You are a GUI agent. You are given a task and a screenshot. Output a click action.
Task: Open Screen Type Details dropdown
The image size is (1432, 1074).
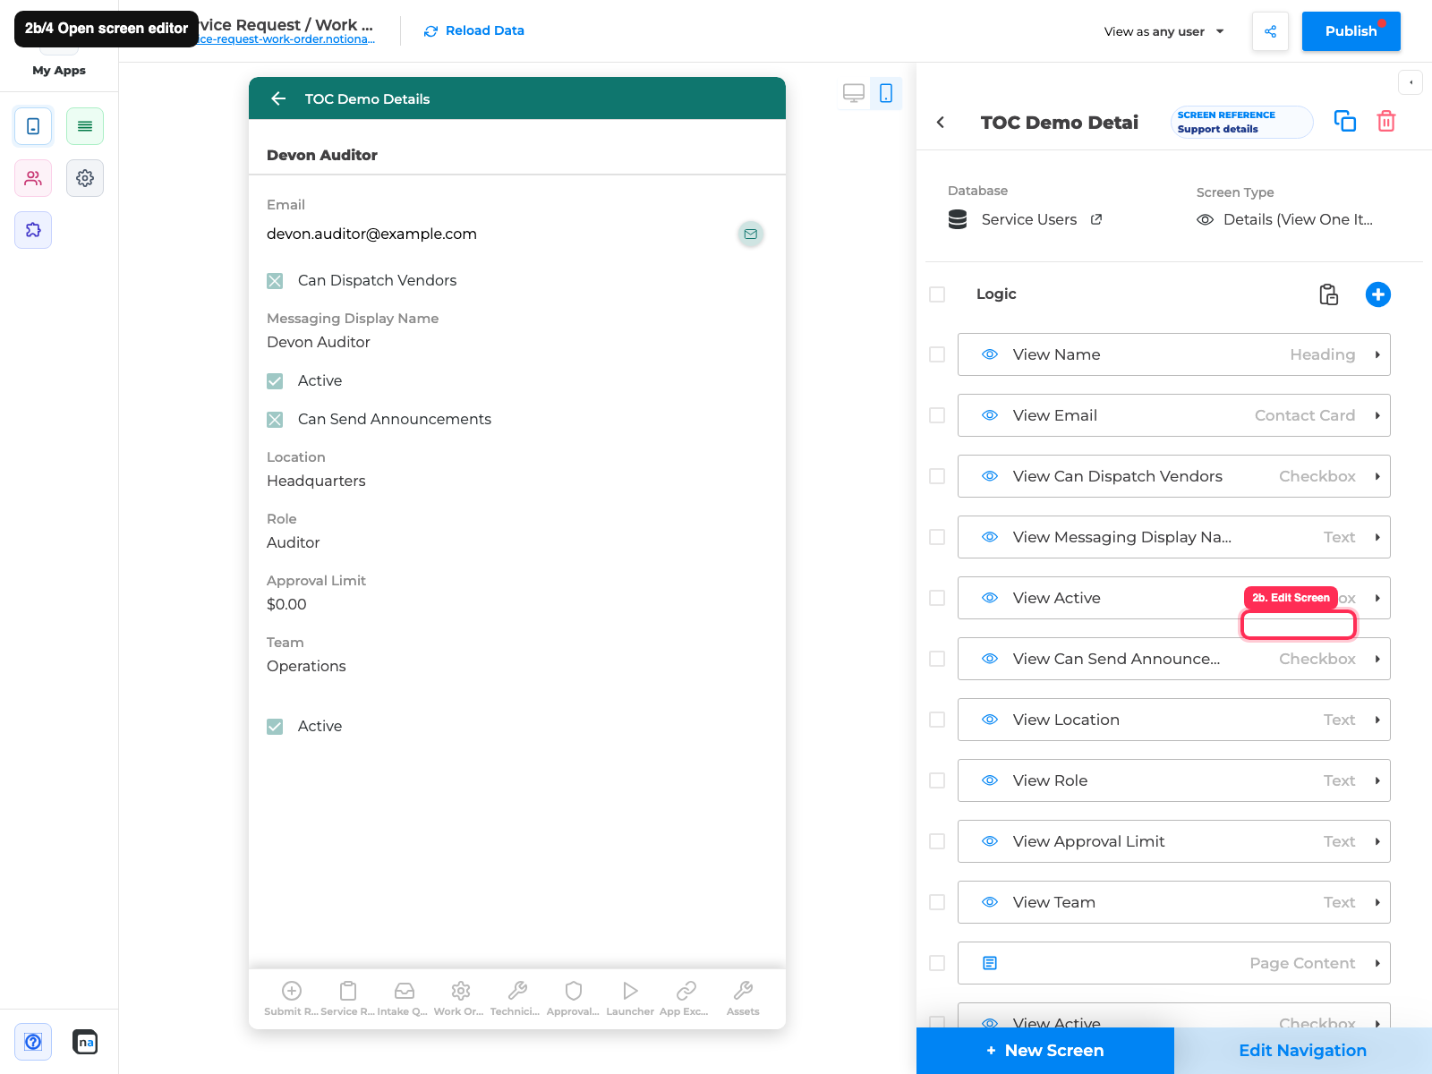coord(1285,219)
